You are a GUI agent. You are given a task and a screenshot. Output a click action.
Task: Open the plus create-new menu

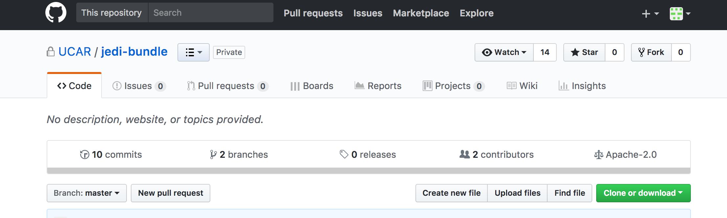(650, 13)
